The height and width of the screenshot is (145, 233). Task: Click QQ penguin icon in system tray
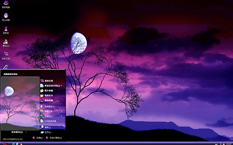(x=224, y=144)
